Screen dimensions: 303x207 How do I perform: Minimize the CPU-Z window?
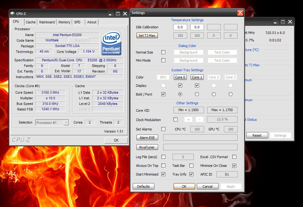pos(110,14)
